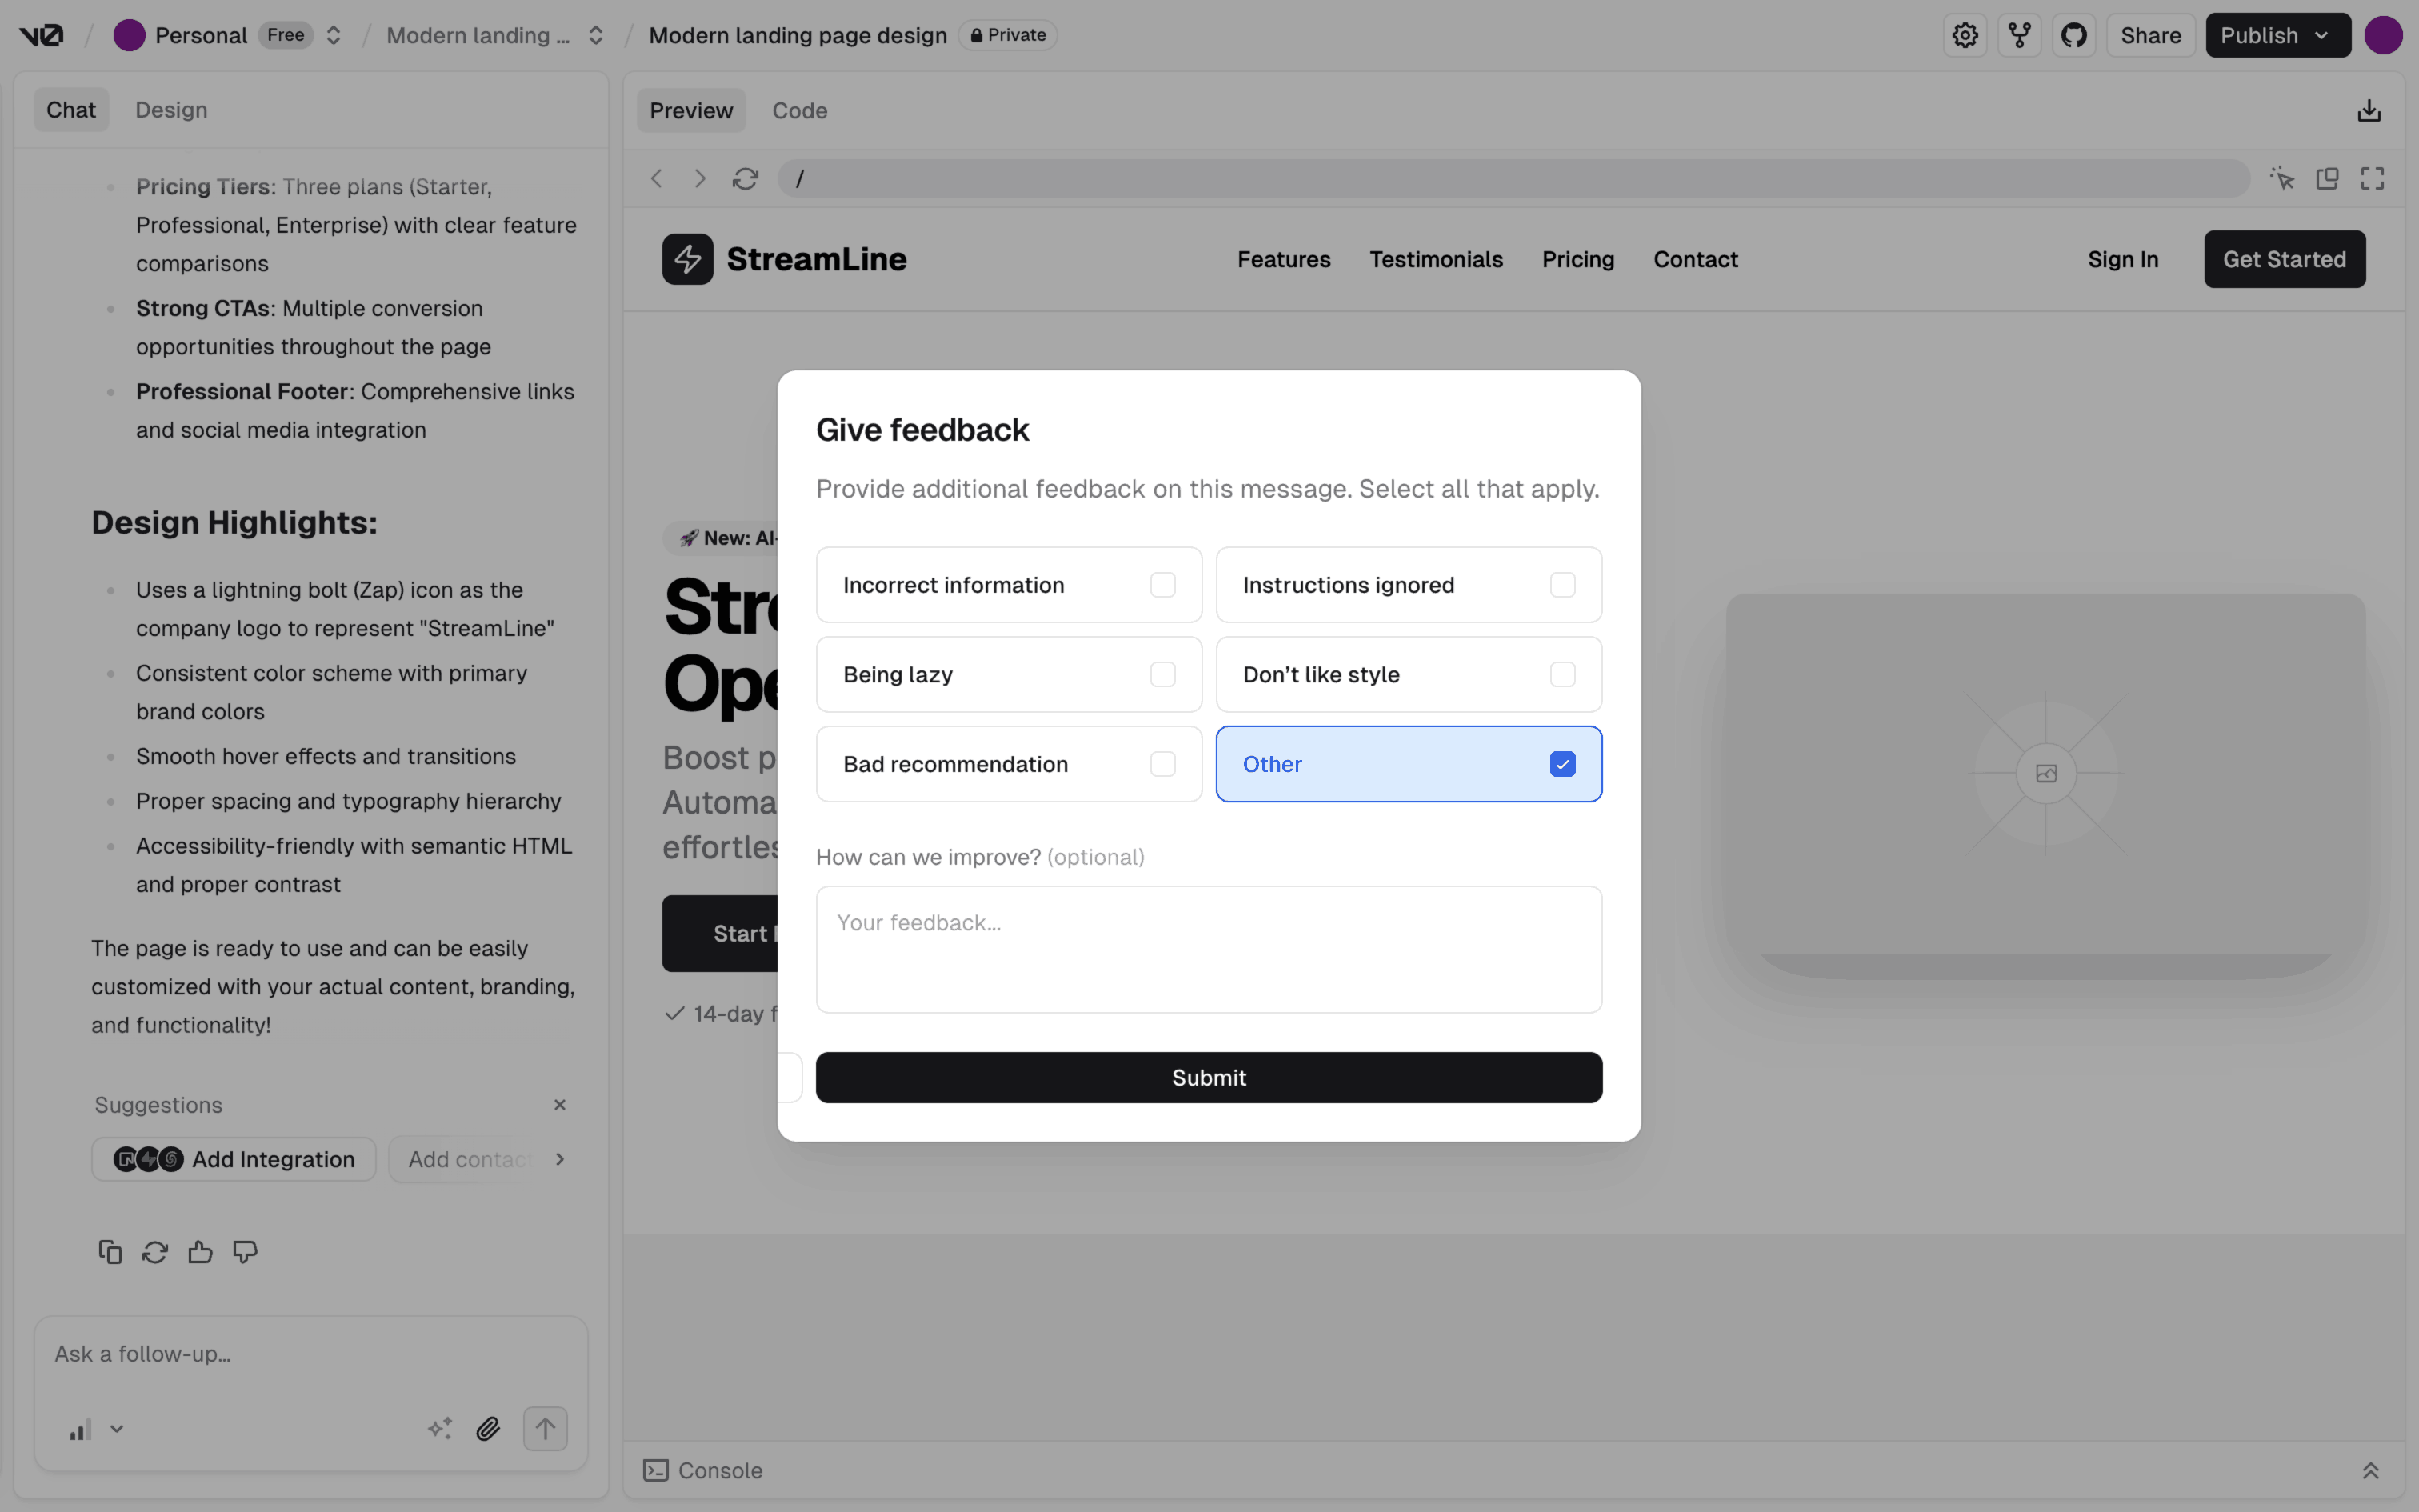The height and width of the screenshot is (1512, 2419).
Task: Copy the chat message via copy icon
Action: (x=110, y=1252)
